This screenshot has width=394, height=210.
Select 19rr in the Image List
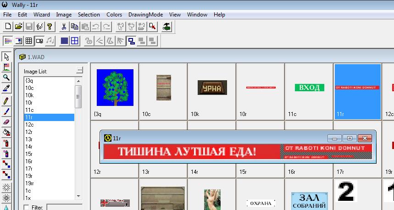(30, 183)
